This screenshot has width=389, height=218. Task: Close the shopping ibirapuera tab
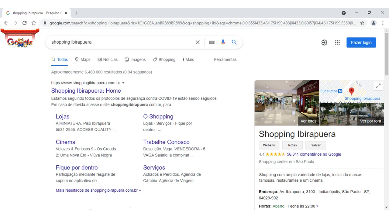point(66,13)
